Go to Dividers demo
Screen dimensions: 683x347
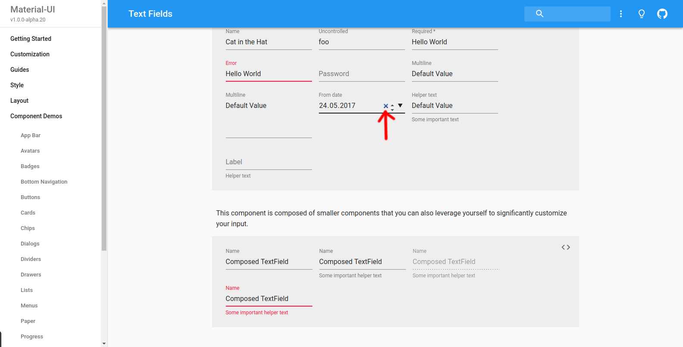click(31, 259)
